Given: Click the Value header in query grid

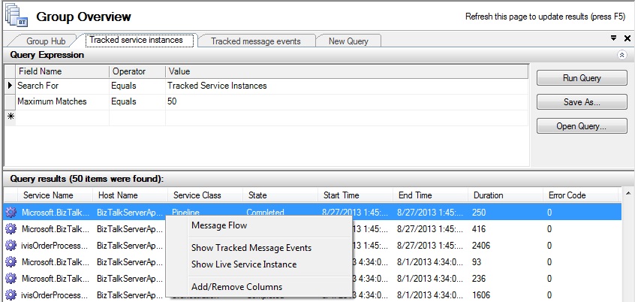Looking at the screenshot, I should (x=347, y=71).
